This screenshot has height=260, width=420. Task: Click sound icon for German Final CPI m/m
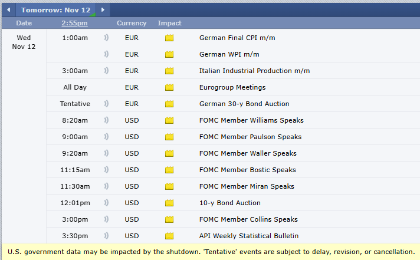pyautogui.click(x=107, y=38)
